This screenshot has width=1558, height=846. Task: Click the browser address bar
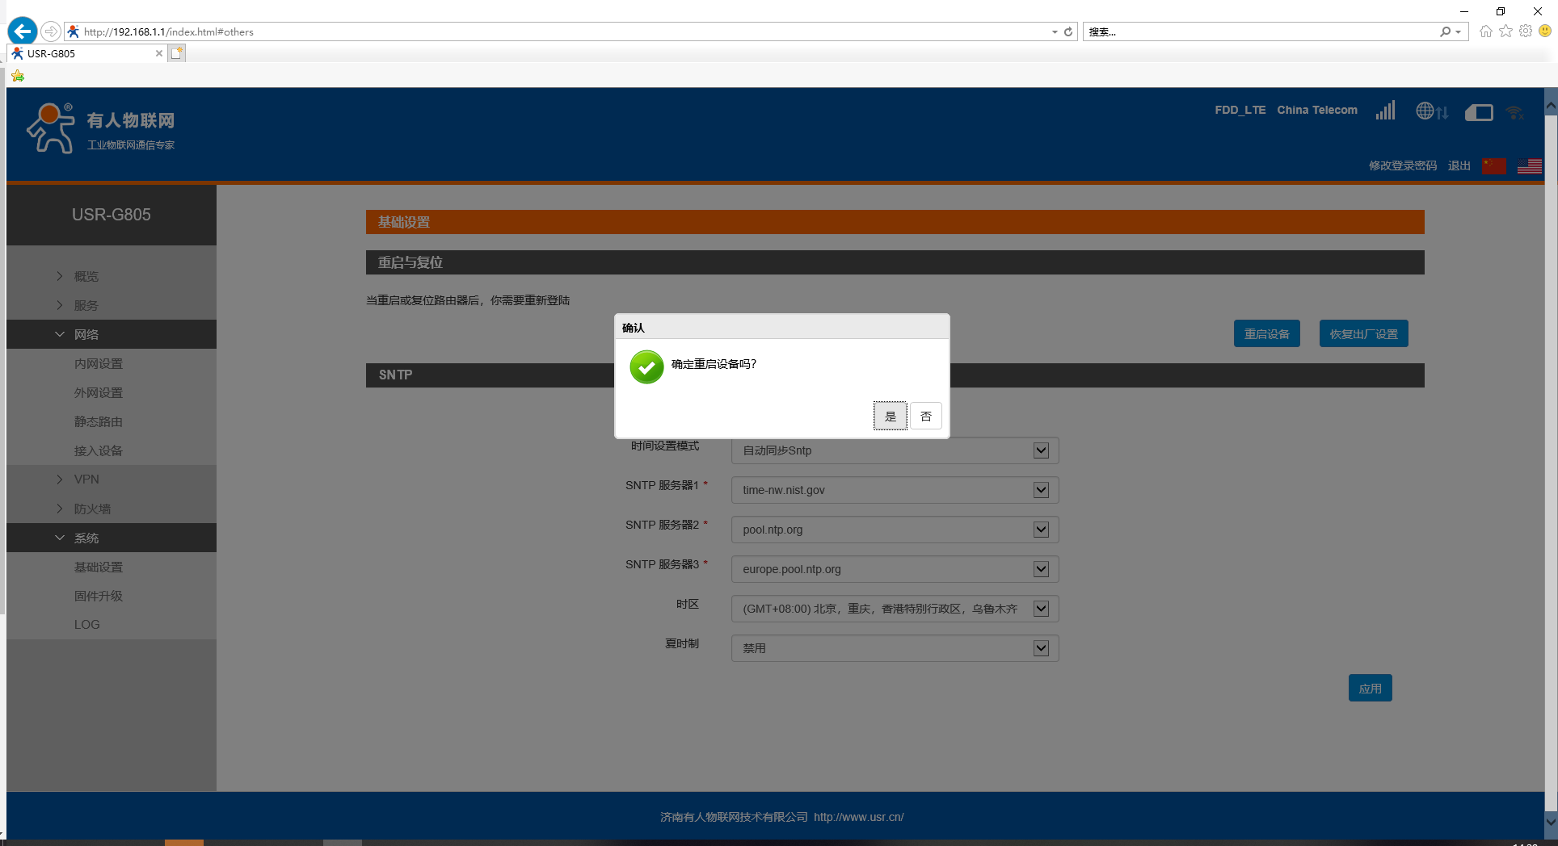(566, 31)
